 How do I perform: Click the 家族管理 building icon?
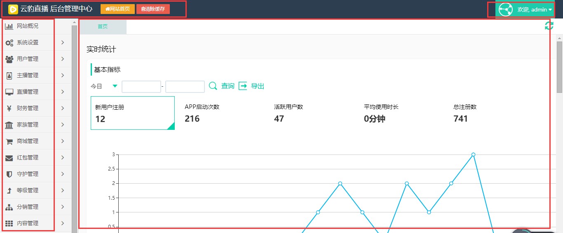click(x=9, y=125)
